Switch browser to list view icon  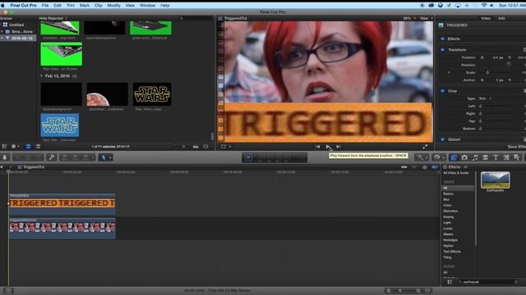pos(39,147)
